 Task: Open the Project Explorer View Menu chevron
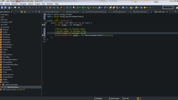click(x=33, y=12)
